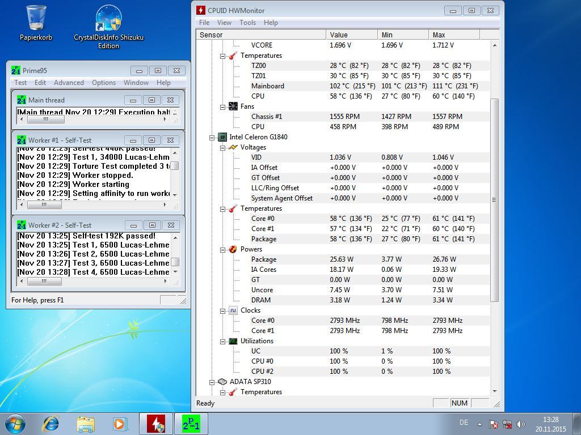Click the Intel Celeron G1840 chip icon

click(222, 137)
